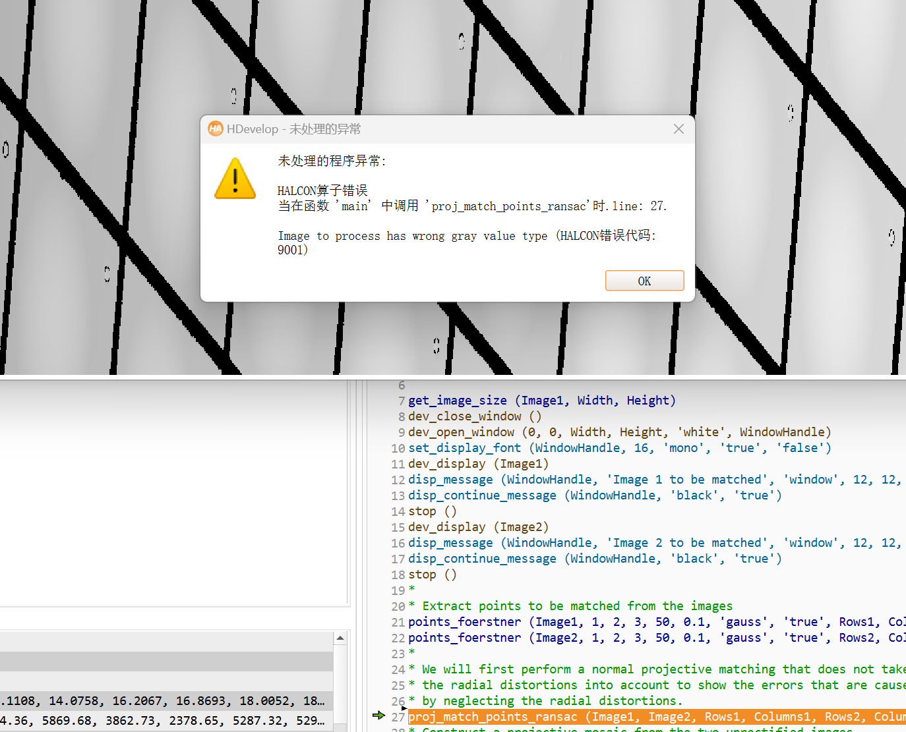906x732 pixels.
Task: Select comment line 24 about projective matching
Action: (x=656, y=669)
